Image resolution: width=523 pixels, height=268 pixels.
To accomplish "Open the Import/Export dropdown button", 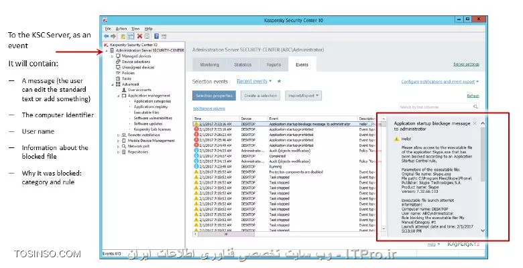I will pos(303,96).
